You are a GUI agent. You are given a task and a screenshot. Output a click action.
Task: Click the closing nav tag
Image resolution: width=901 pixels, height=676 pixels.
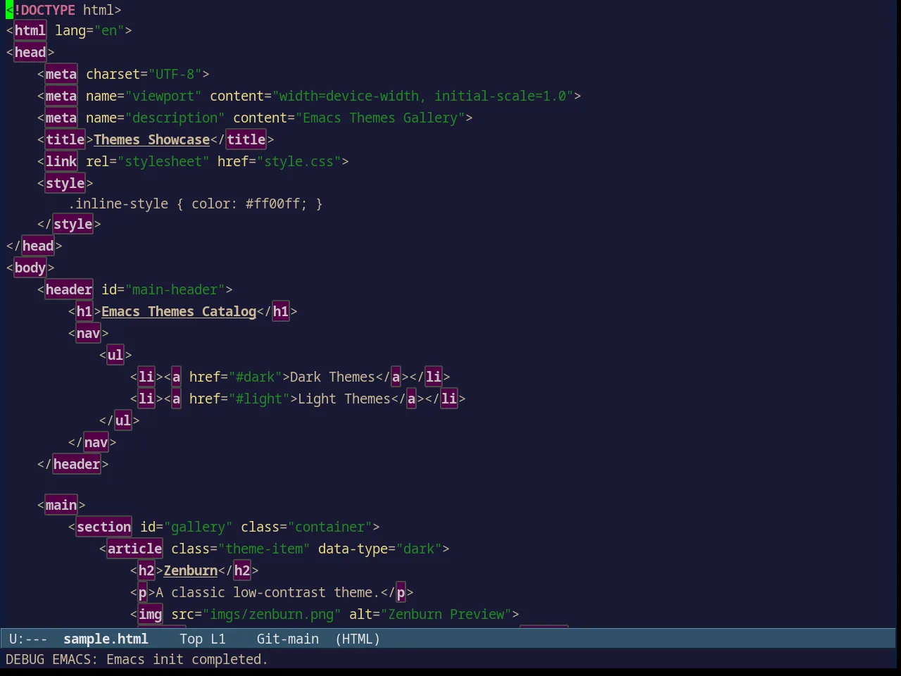click(92, 442)
